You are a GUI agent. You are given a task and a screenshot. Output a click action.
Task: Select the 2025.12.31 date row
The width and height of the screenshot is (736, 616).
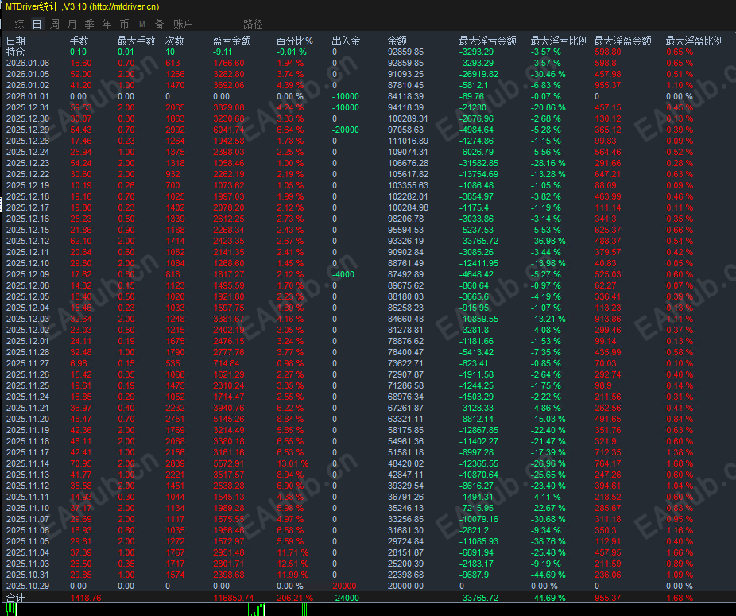click(28, 107)
